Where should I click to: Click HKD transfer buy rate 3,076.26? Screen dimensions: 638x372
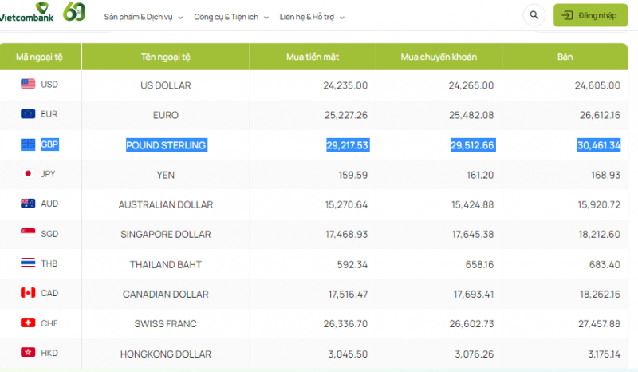(x=475, y=354)
